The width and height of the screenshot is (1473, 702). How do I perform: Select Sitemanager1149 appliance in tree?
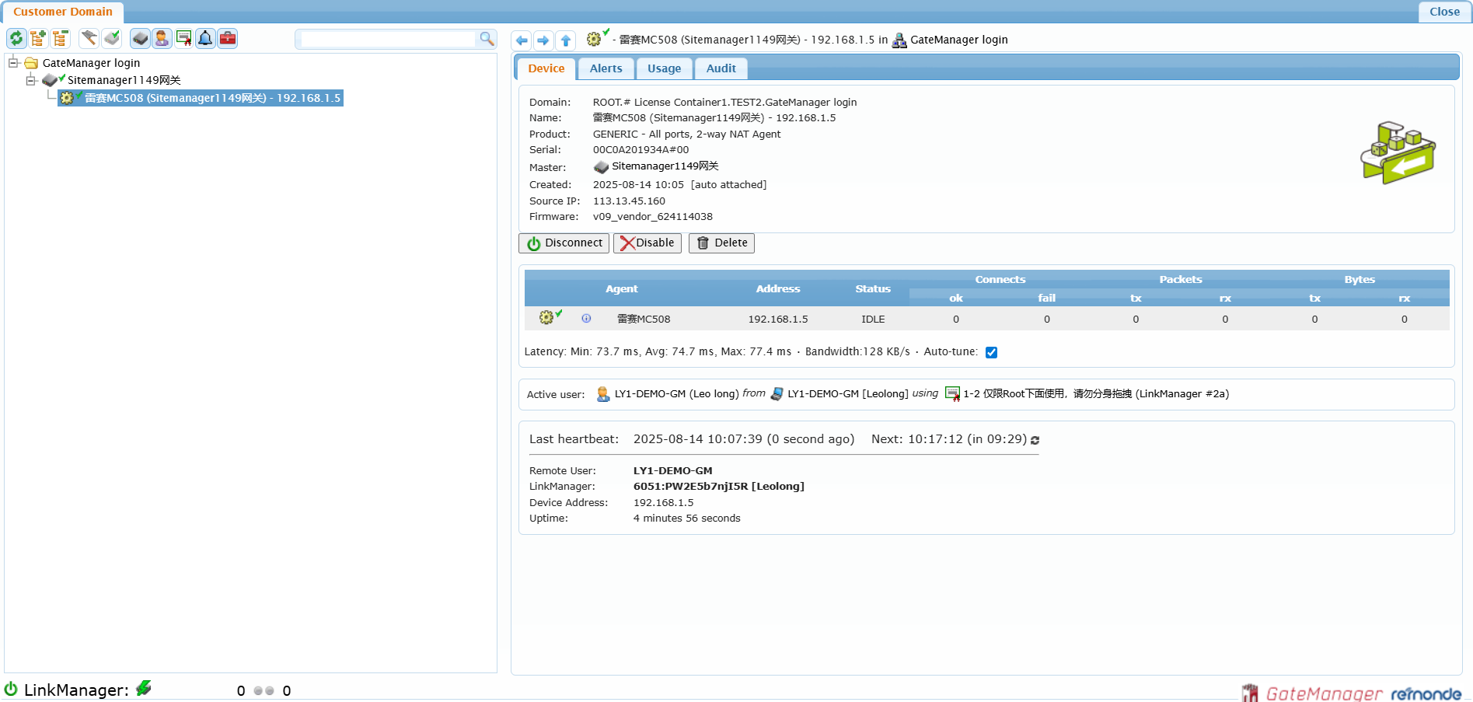tap(124, 80)
